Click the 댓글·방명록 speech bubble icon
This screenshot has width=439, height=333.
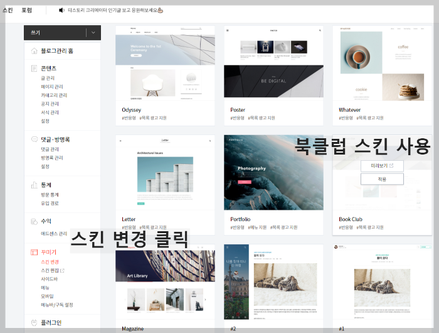tap(34, 139)
